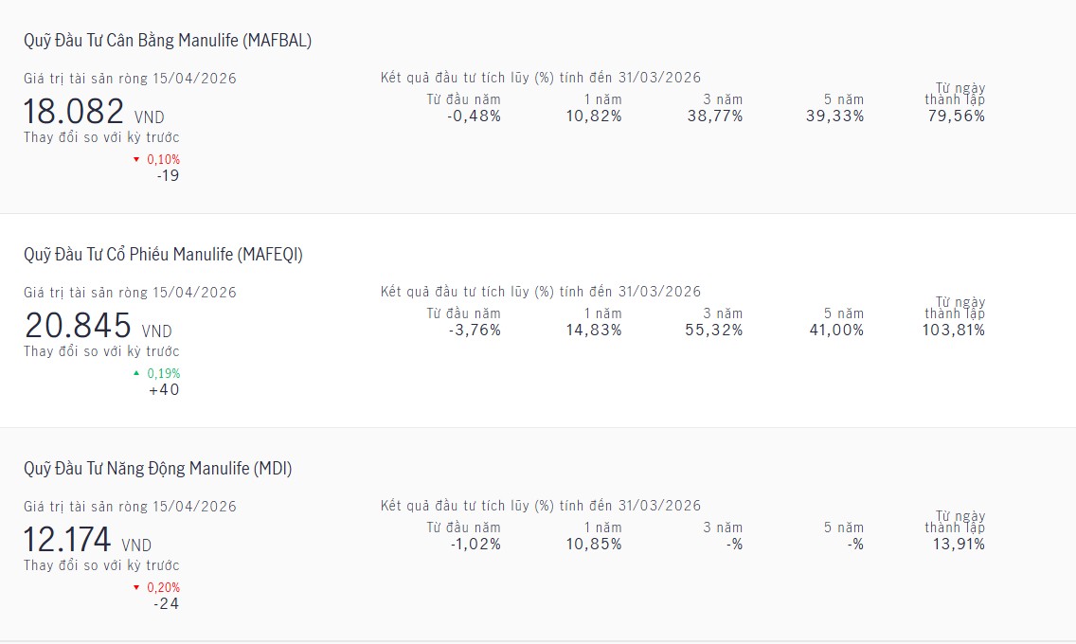Click MDI's year-to-date return of -1,02%
The image size is (1076, 644).
click(474, 545)
